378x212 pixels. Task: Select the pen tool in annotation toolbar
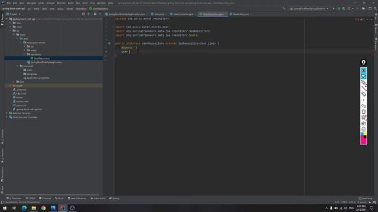click(x=364, y=82)
